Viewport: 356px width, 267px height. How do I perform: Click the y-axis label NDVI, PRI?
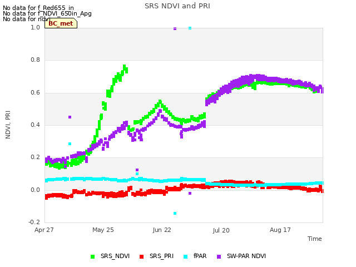point(8,125)
